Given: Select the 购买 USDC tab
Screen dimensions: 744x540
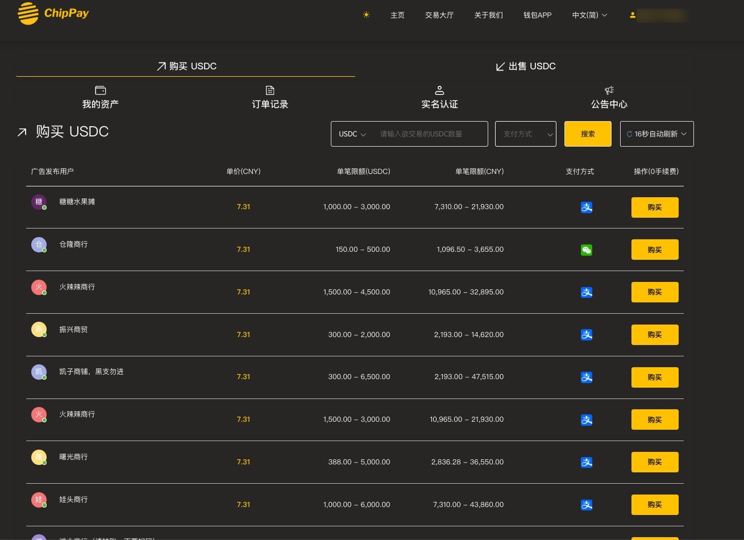Looking at the screenshot, I should (x=186, y=67).
